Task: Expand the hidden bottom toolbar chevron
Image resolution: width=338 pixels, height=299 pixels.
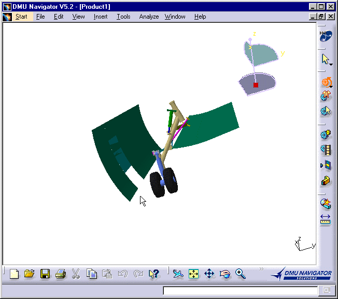Action: (261, 269)
